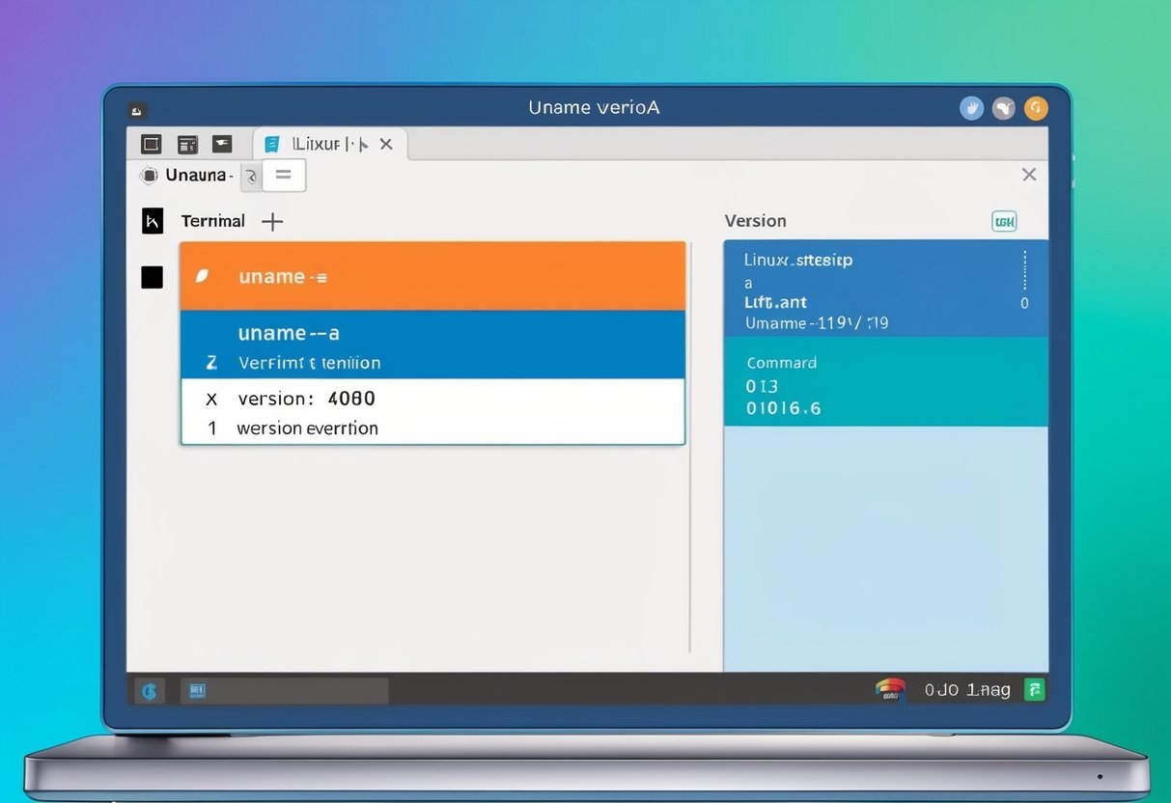This screenshot has width=1171, height=803.
Task: Click the search input field in the taskbar
Action: click(285, 689)
